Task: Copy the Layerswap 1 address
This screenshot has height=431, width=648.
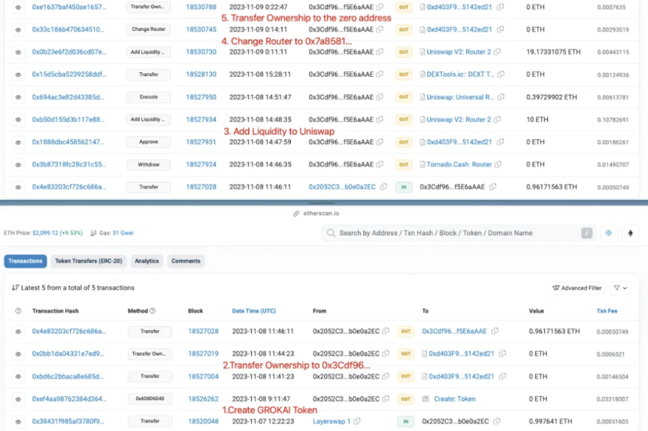Action: pyautogui.click(x=357, y=421)
